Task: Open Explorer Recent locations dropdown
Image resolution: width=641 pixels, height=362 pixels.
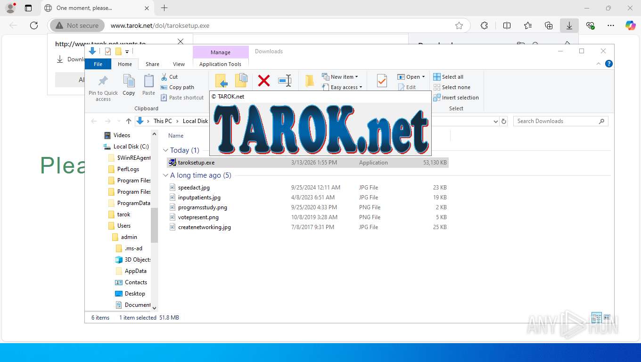Action: pyautogui.click(x=118, y=121)
